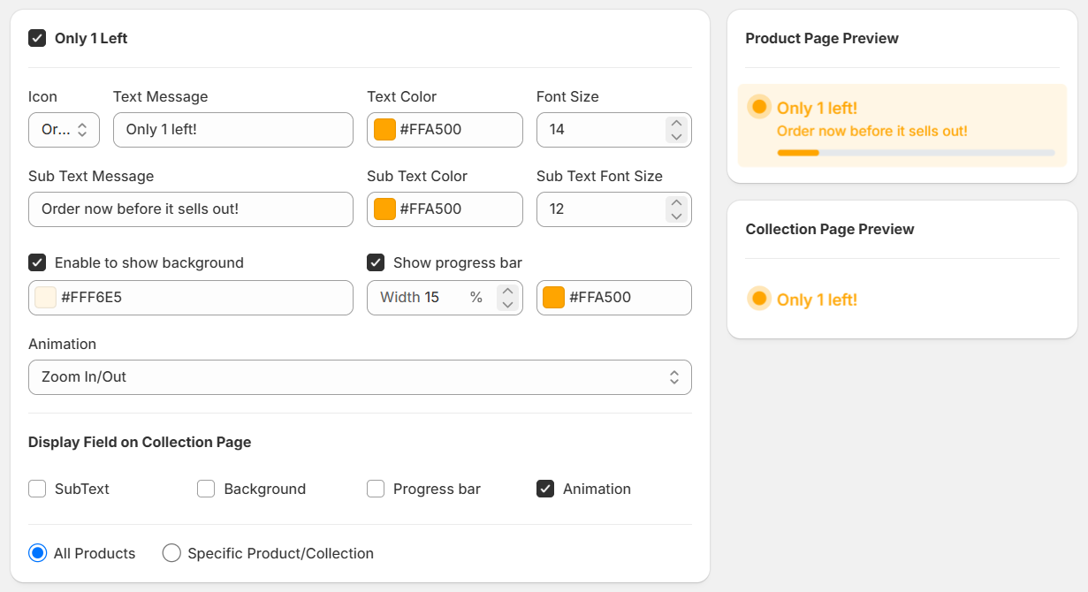Viewport: 1088px width, 592px height.
Task: Open the Text Color orange swatch
Action: (384, 129)
